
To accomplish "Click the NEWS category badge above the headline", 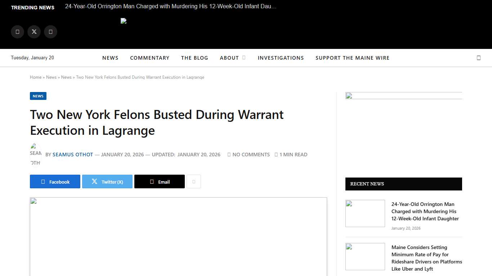I will (x=38, y=96).
